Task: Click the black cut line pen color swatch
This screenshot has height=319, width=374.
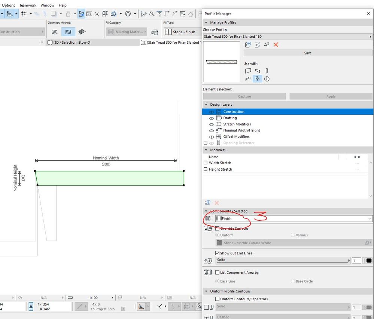Action: [x=368, y=260]
